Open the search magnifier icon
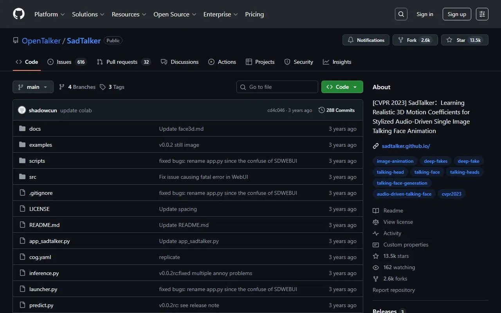 [401, 14]
